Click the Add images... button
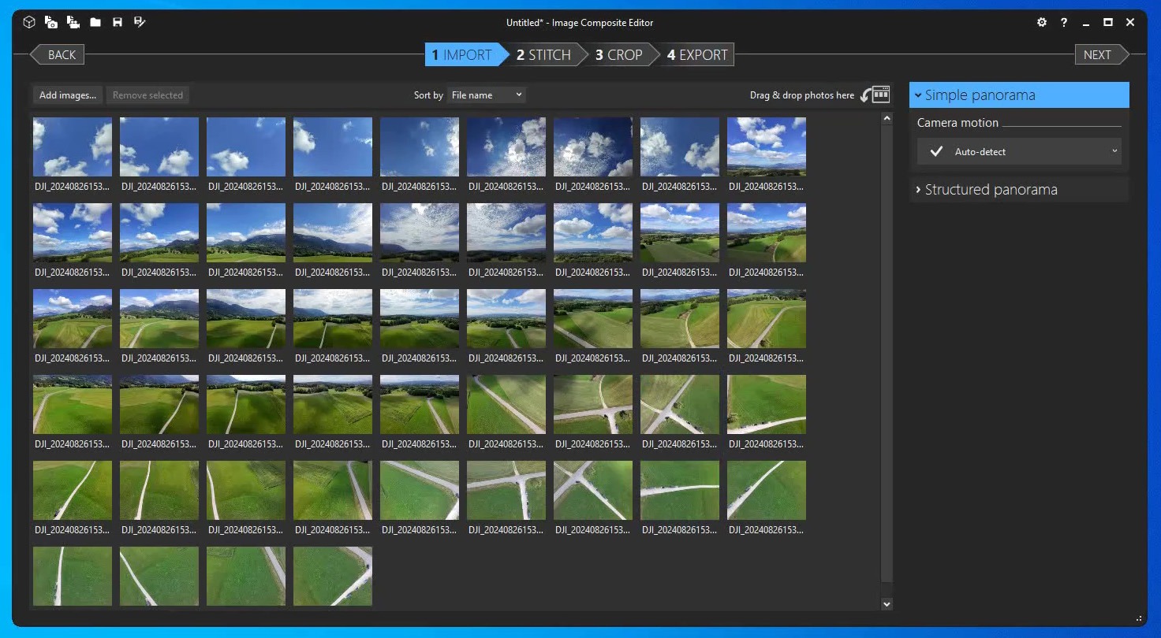 68,95
